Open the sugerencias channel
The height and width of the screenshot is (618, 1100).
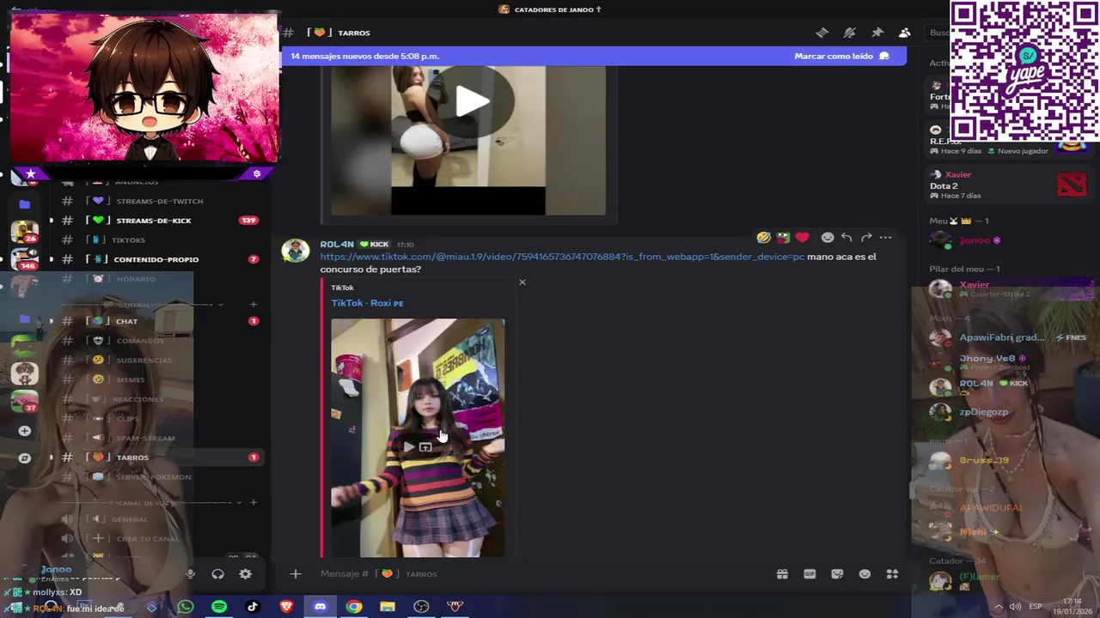[144, 360]
